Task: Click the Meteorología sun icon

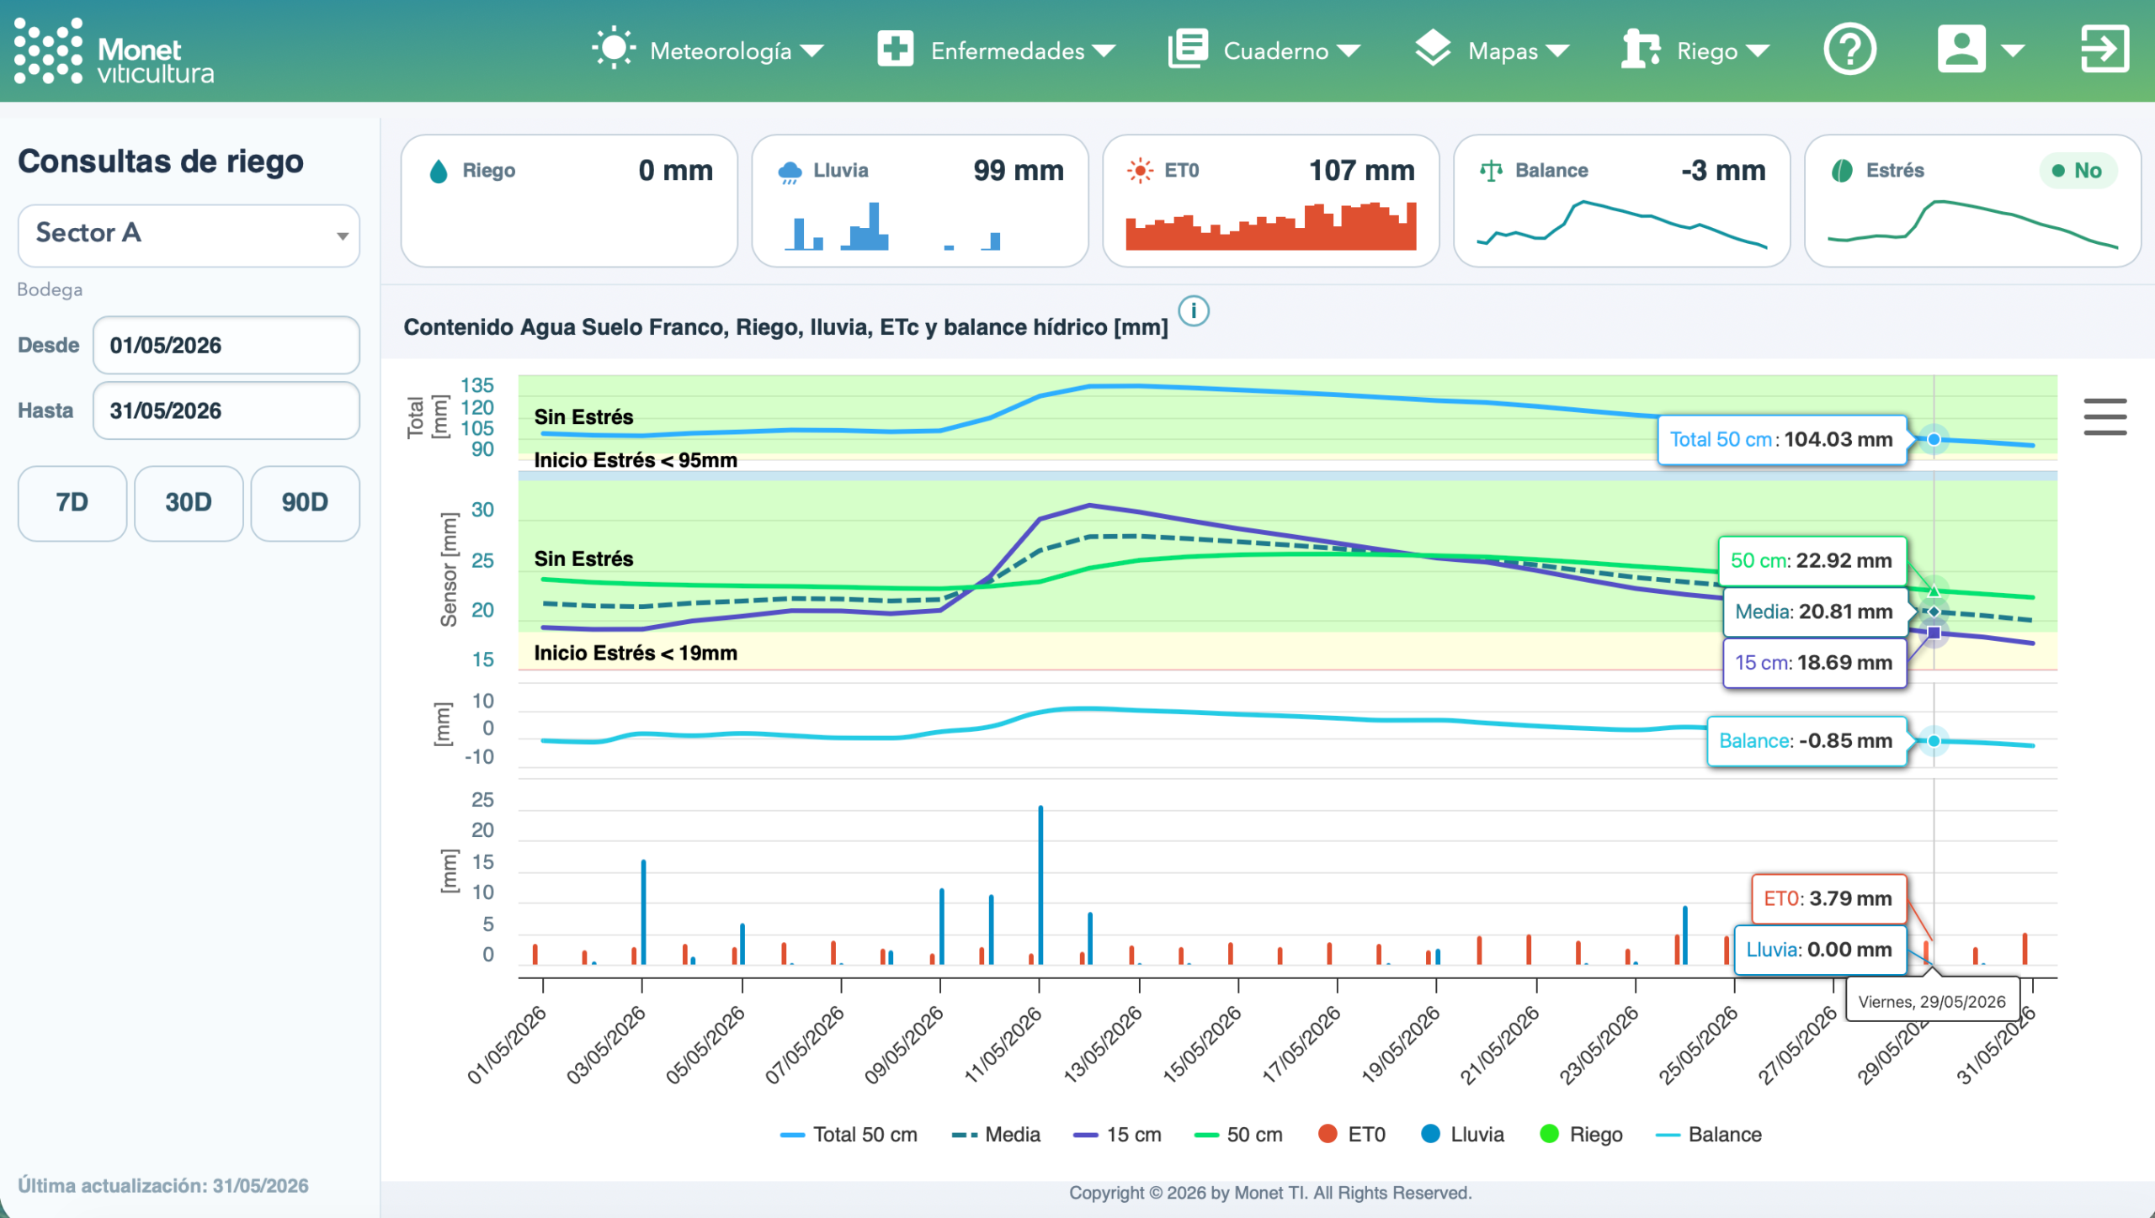Action: pyautogui.click(x=614, y=49)
